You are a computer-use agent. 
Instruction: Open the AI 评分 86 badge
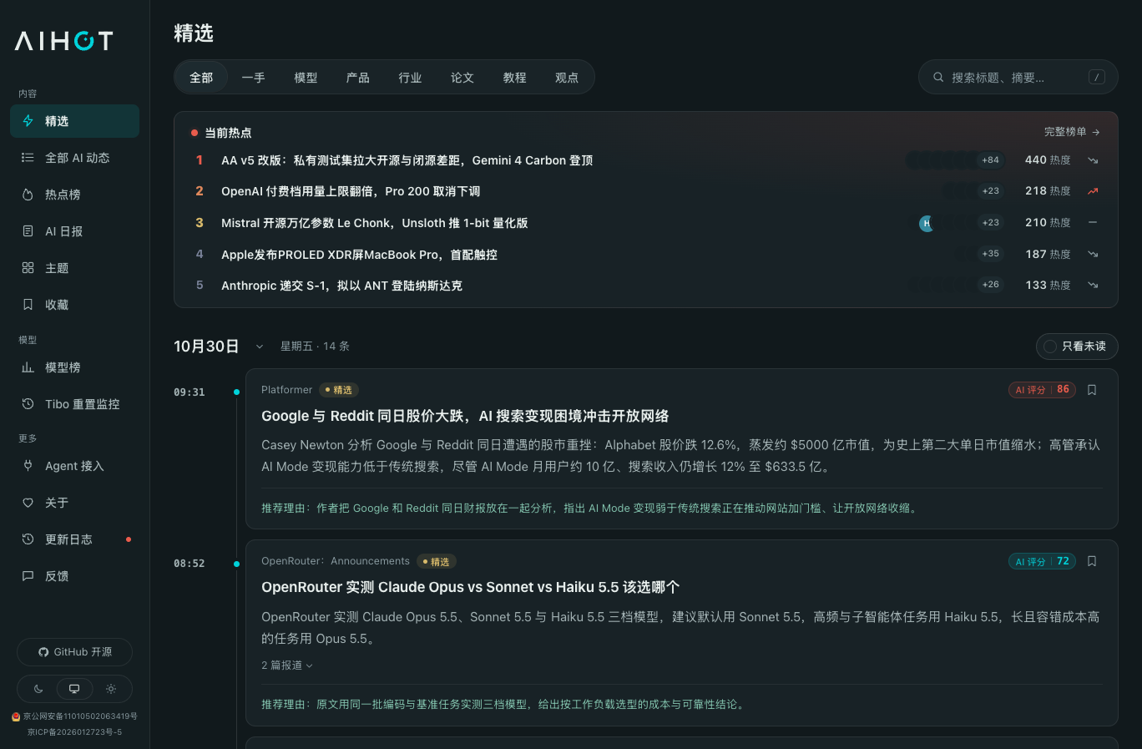(x=1042, y=390)
